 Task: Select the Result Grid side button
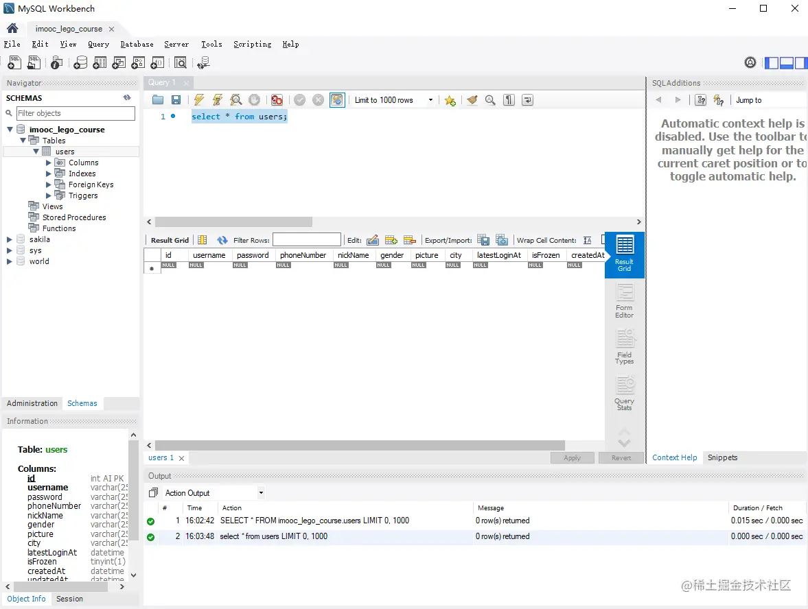coord(624,255)
